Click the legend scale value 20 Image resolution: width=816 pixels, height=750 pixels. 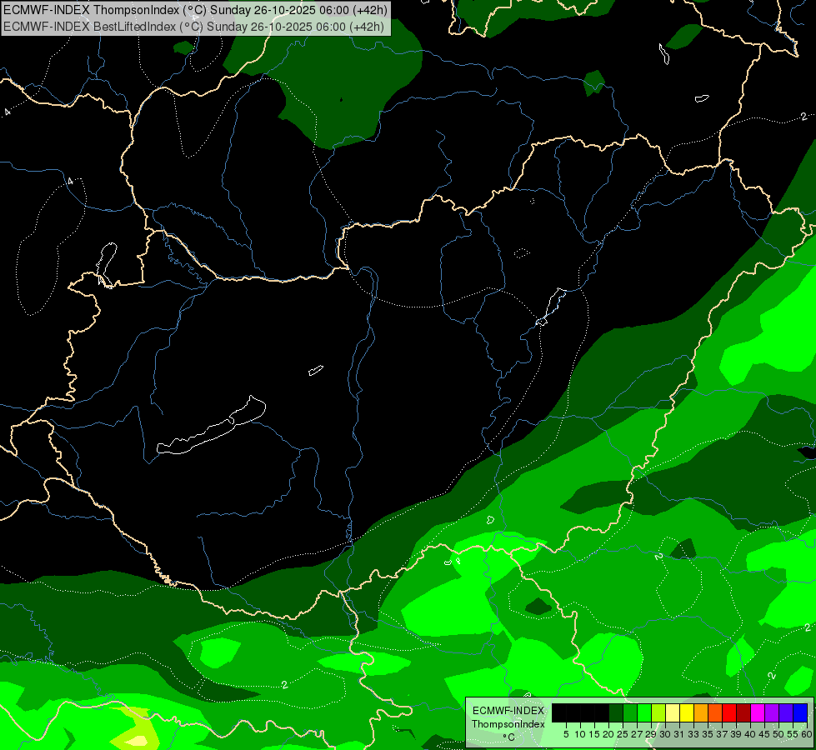coord(609,734)
